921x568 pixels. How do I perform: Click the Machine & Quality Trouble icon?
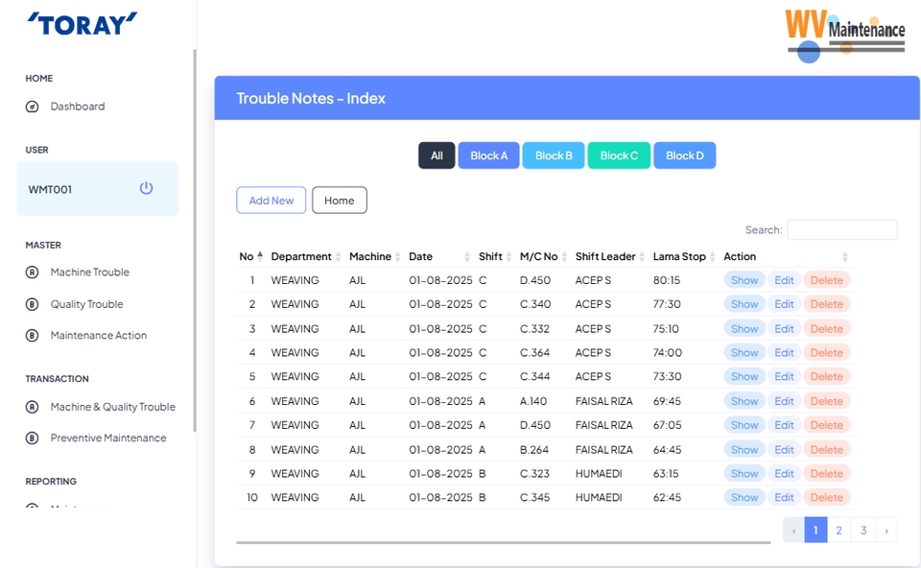[x=32, y=407]
